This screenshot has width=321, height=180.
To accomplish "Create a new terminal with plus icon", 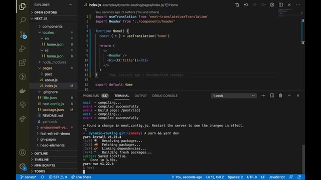I will (x=263, y=95).
